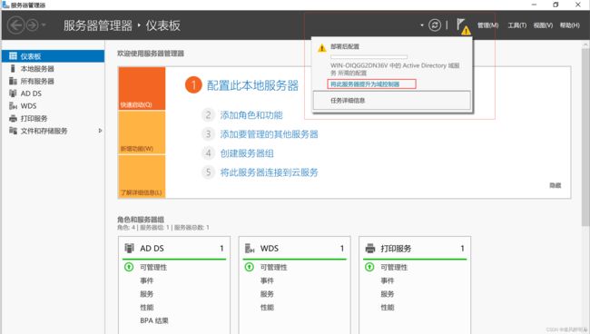Open the 工具(T) menu
This screenshot has width=590, height=334.
pos(517,25)
